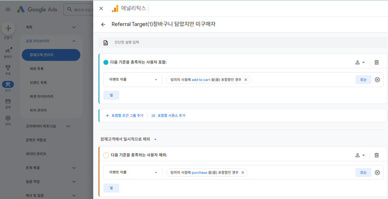The image size is (388, 199).
Task: Click the search magnifier icon
Action: click(69, 9)
